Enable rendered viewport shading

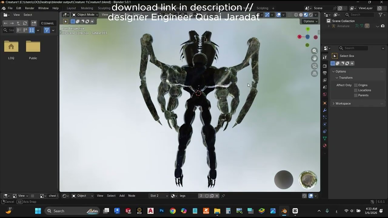311,15
